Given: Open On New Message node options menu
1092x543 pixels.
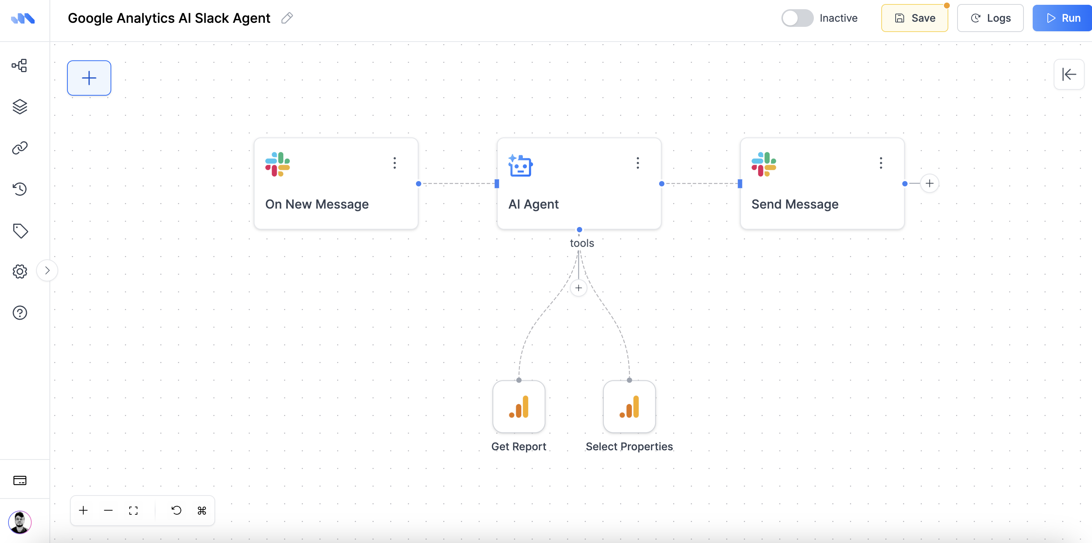Looking at the screenshot, I should pyautogui.click(x=394, y=163).
